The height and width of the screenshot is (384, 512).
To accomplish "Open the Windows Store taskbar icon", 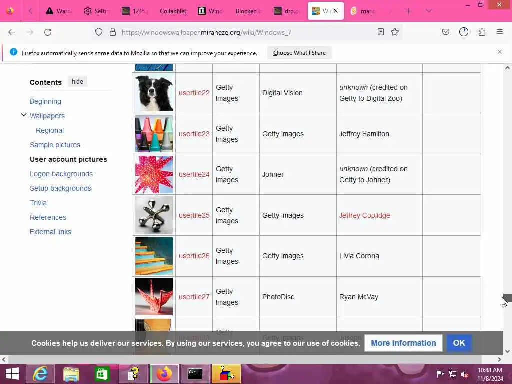I will click(x=102, y=374).
